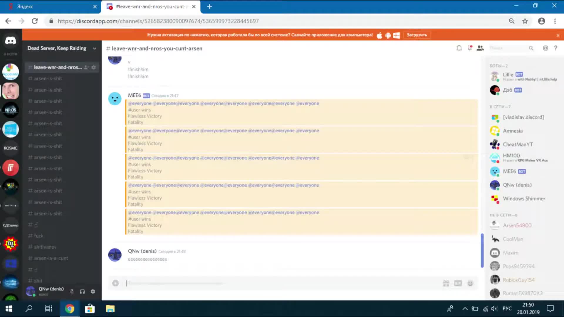
Task: Open the gift Nitro icon
Action: (x=446, y=283)
